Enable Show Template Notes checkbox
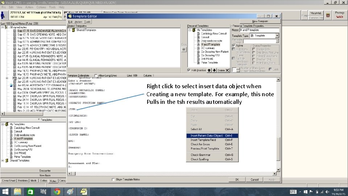The image size is (348, 196). coord(113,179)
